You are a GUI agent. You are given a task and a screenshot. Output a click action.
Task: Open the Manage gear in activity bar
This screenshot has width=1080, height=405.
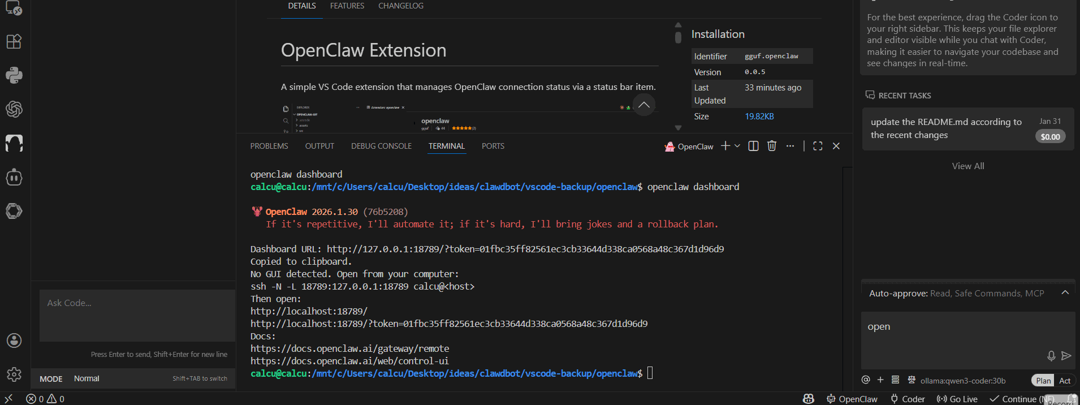(14, 374)
